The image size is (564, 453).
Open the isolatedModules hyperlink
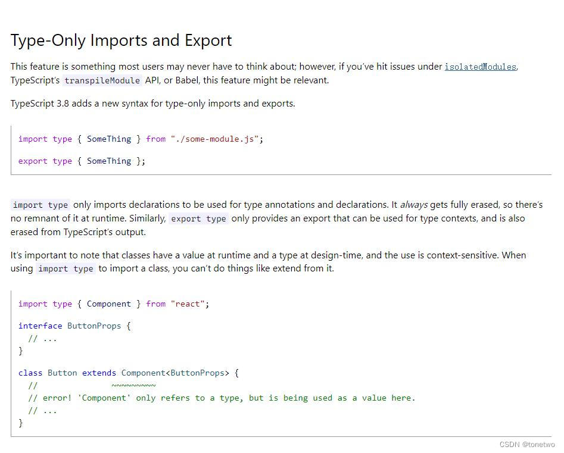(480, 67)
